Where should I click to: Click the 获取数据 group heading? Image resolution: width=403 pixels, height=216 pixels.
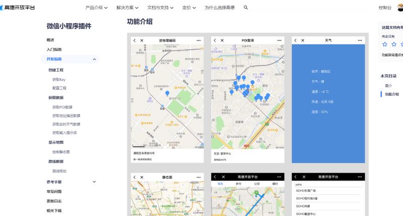coord(56,97)
